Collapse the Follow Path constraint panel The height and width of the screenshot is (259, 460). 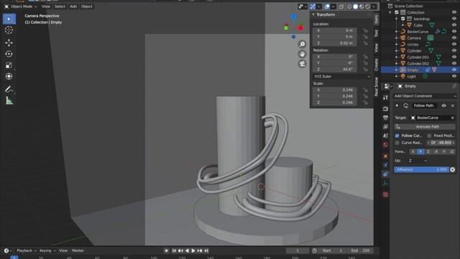tap(397, 106)
